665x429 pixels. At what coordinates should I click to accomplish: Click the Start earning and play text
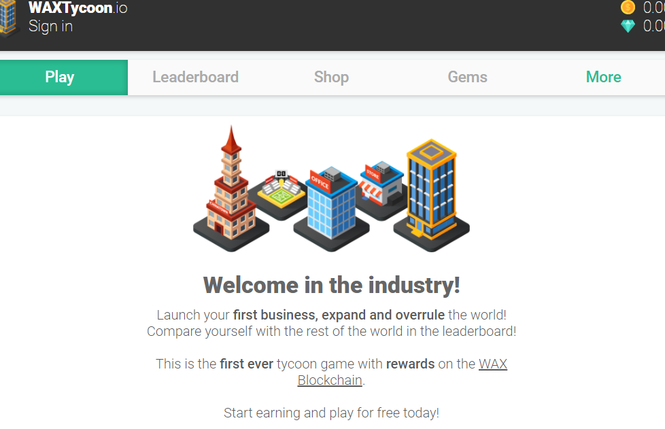point(331,413)
